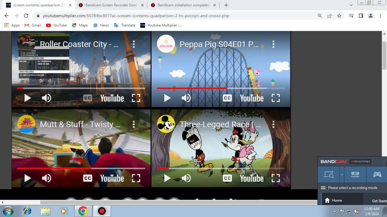Mute the Three-Legged Race video
The image size is (387, 217).
pos(186,178)
